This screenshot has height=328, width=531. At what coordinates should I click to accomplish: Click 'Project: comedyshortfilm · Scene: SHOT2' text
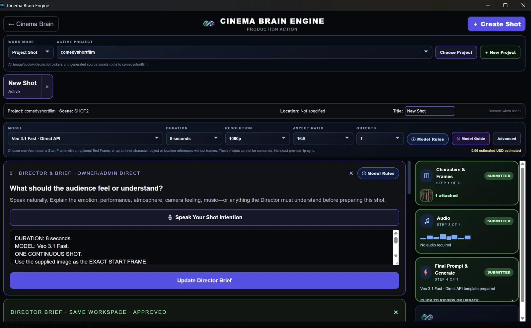48,111
